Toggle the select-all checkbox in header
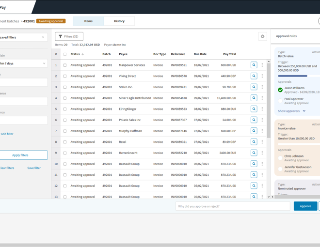The height and width of the screenshot is (247, 320). [x=65, y=54]
